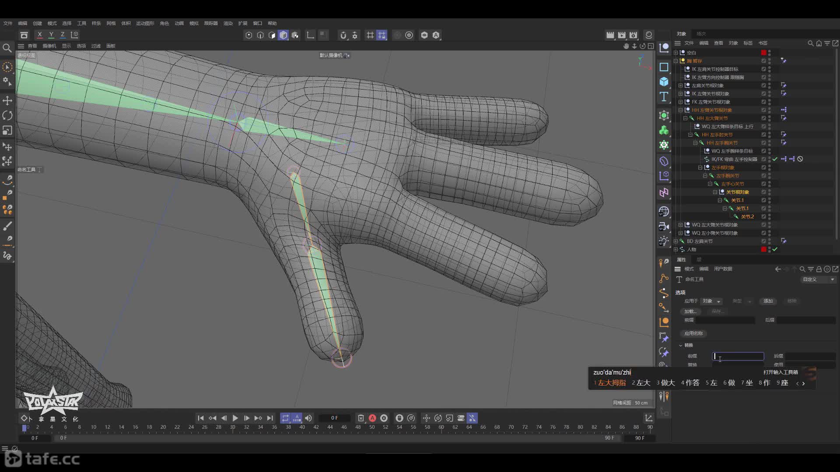Viewport: 840px width, 472px height.
Task: Click red layer swatch of 空白 object
Action: click(x=763, y=52)
